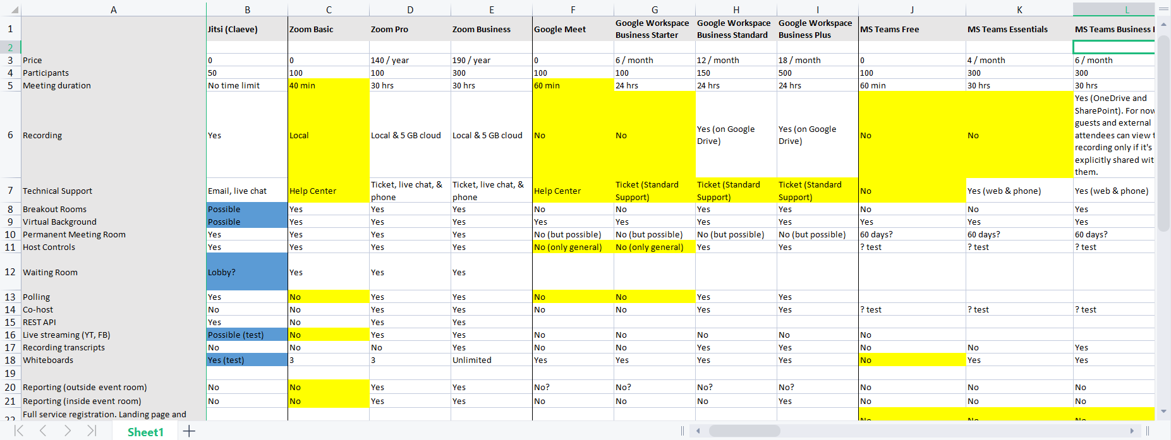
Task: Select column G header
Action: pyautogui.click(x=655, y=9)
